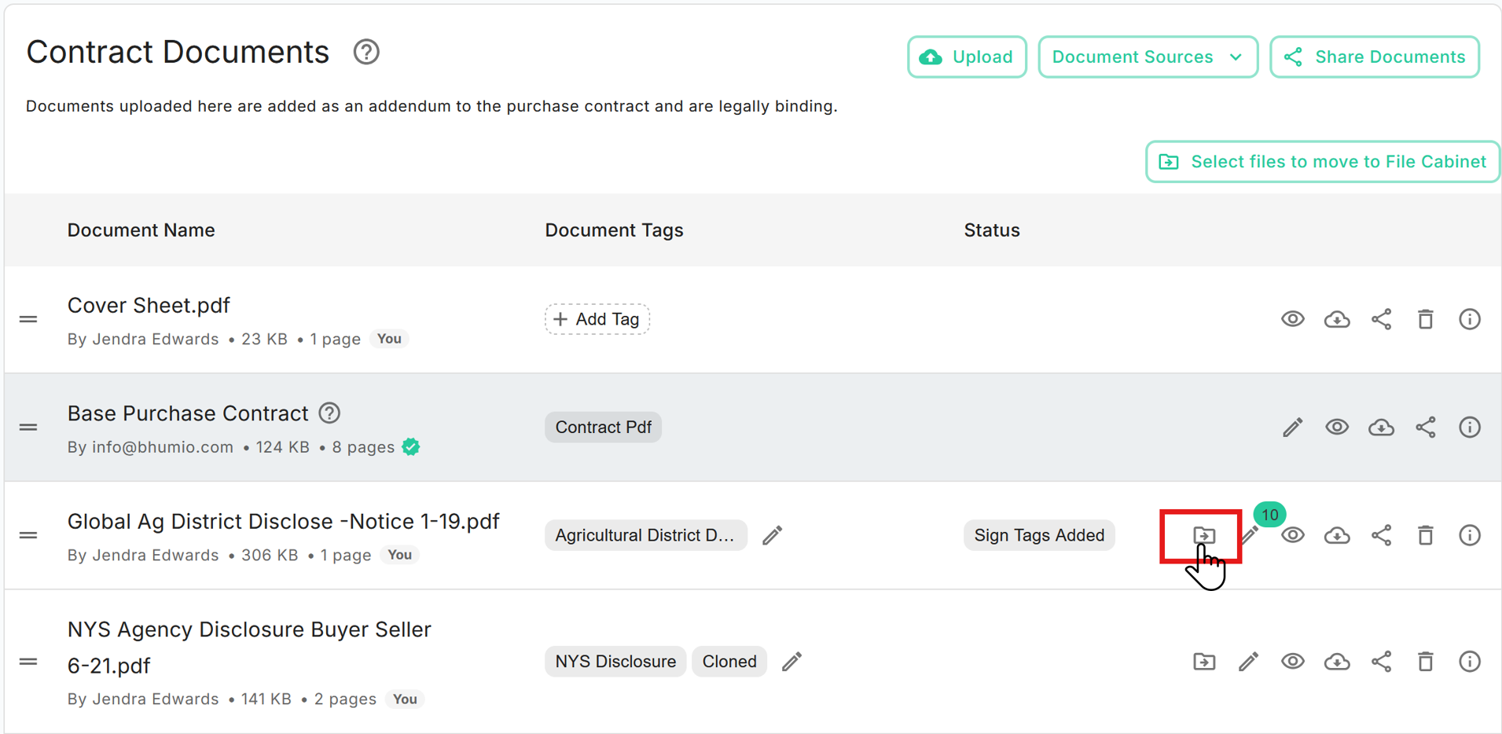Click the Sign Tags Added status
The image size is (1502, 734).
pos(1039,535)
